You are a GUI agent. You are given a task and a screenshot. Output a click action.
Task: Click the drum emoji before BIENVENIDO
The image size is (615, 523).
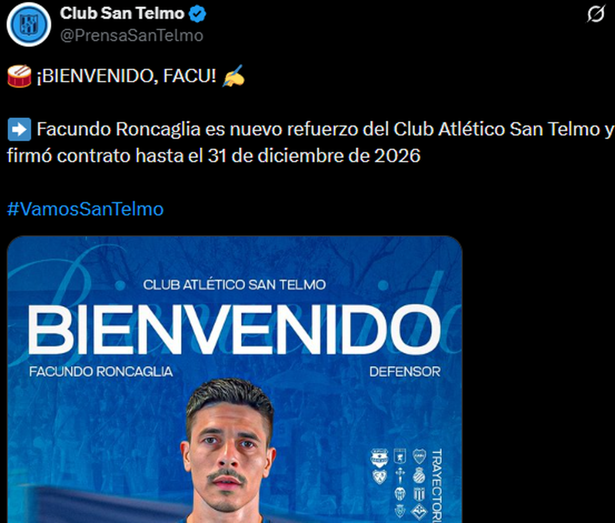tap(19, 77)
